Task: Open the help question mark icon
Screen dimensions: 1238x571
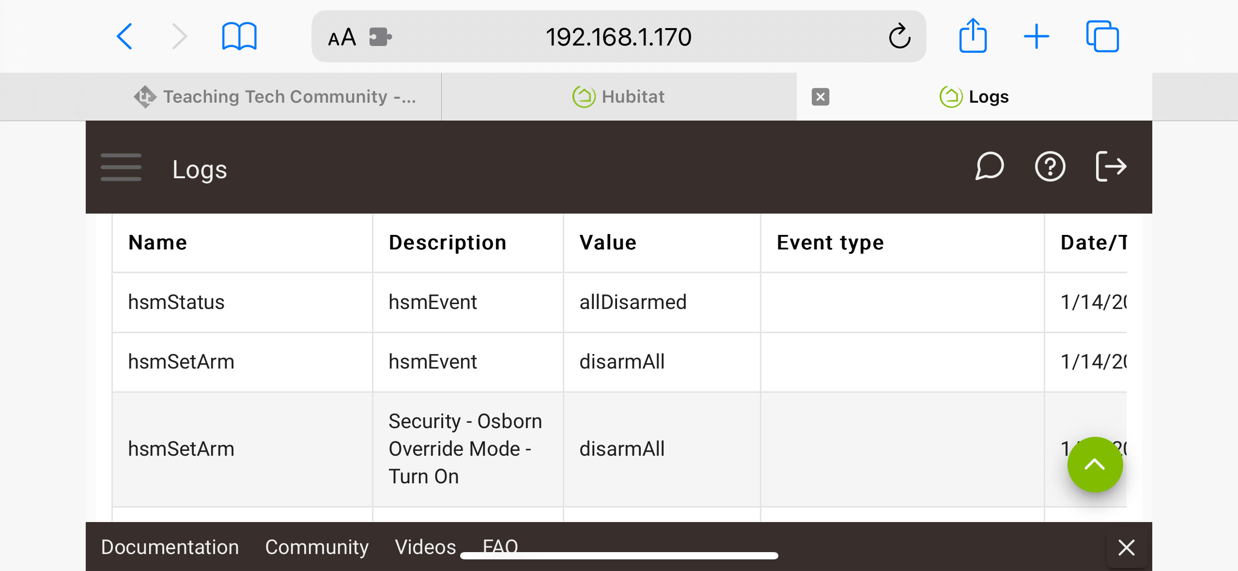Action: [x=1050, y=167]
